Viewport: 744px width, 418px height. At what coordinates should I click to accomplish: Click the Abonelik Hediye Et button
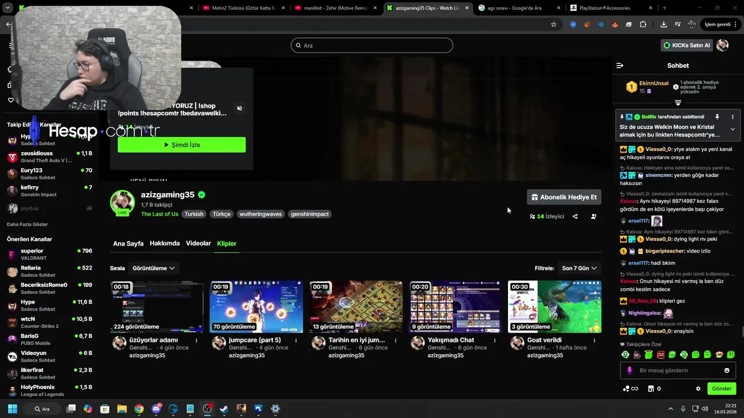click(564, 197)
